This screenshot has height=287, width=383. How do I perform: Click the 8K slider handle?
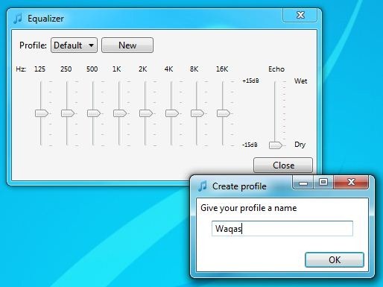tap(197, 113)
